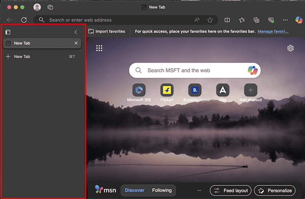Collapse the vertical tabs pane
305x199 pixels.
pos(76,32)
